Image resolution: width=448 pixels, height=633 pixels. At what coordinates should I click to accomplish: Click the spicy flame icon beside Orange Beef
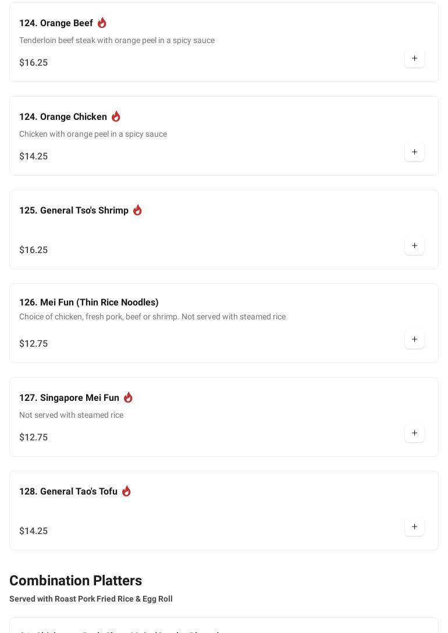[102, 23]
